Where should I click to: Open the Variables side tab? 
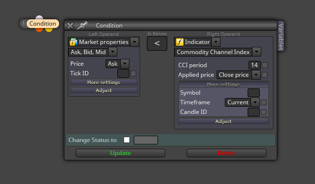pyautogui.click(x=281, y=36)
